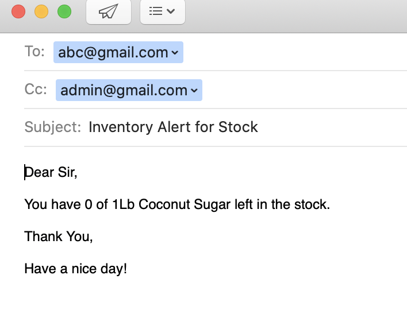The height and width of the screenshot is (310, 407).
Task: Click the Cc: label
Action: 36,90
